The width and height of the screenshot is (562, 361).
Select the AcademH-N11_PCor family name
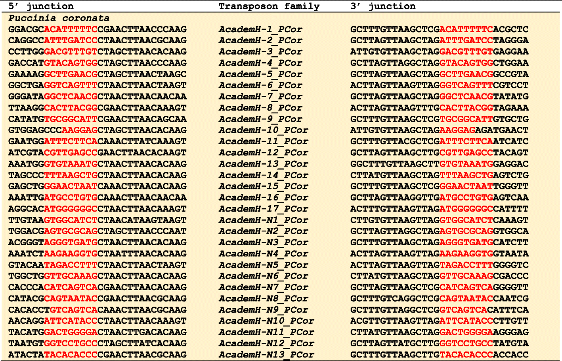click(x=266, y=332)
